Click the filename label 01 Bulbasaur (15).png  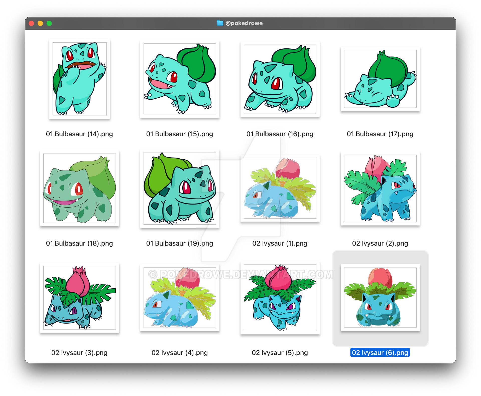click(x=180, y=134)
